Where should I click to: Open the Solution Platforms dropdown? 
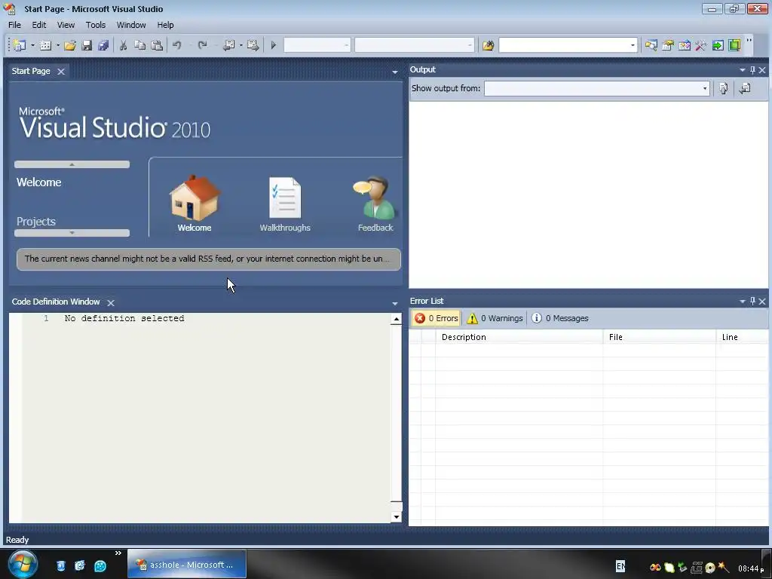pos(415,45)
